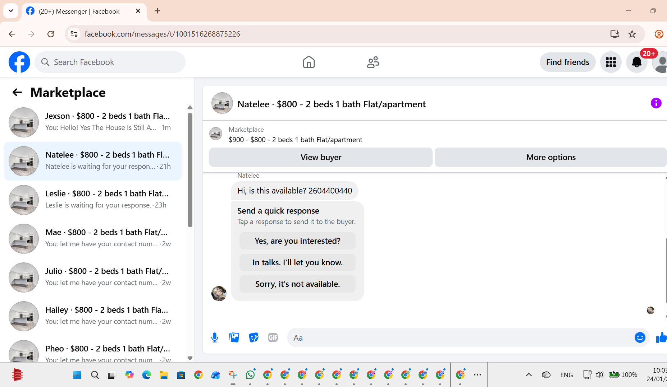
Task: Open Windows Start menu
Action: click(77, 375)
